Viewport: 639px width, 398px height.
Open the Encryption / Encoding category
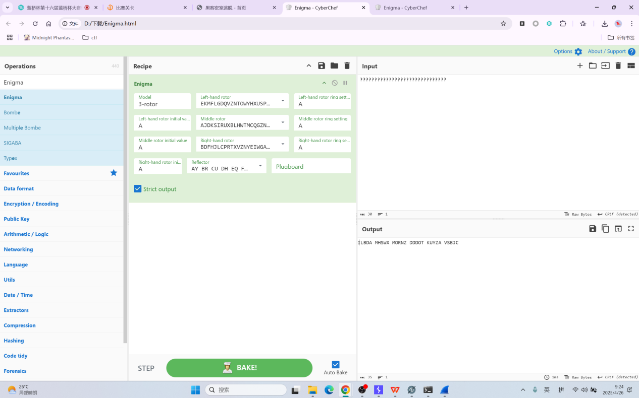31,204
